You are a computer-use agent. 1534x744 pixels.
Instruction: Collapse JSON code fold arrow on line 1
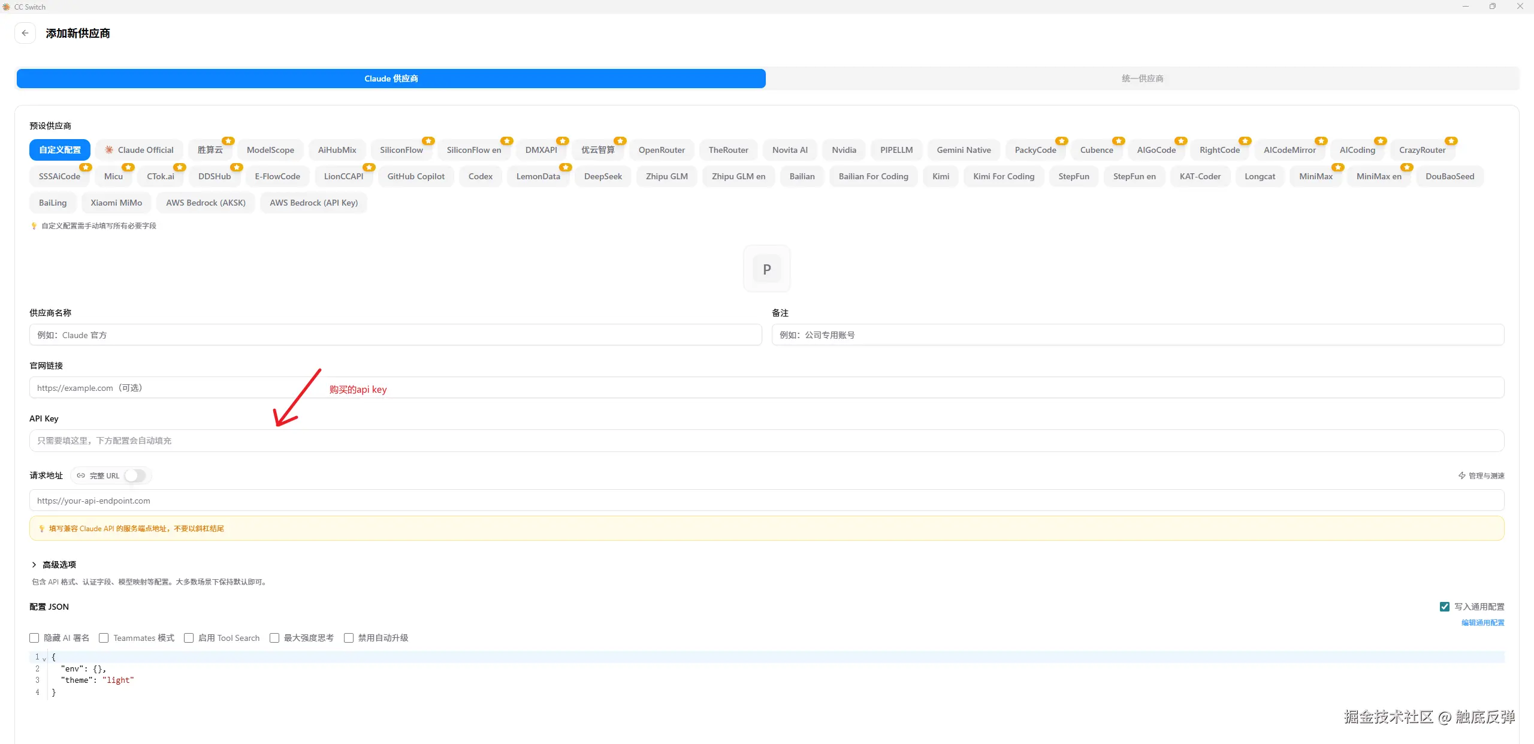tap(44, 659)
